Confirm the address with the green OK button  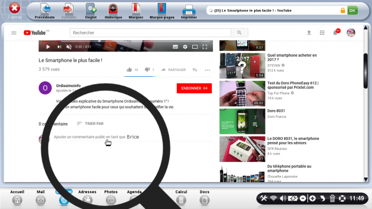tap(353, 10)
